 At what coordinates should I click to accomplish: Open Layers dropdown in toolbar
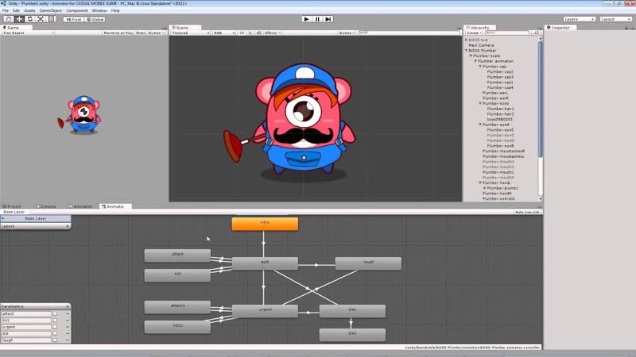[580, 19]
